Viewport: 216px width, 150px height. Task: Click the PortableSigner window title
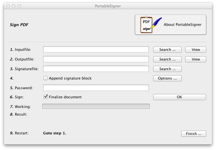coord(108,6)
